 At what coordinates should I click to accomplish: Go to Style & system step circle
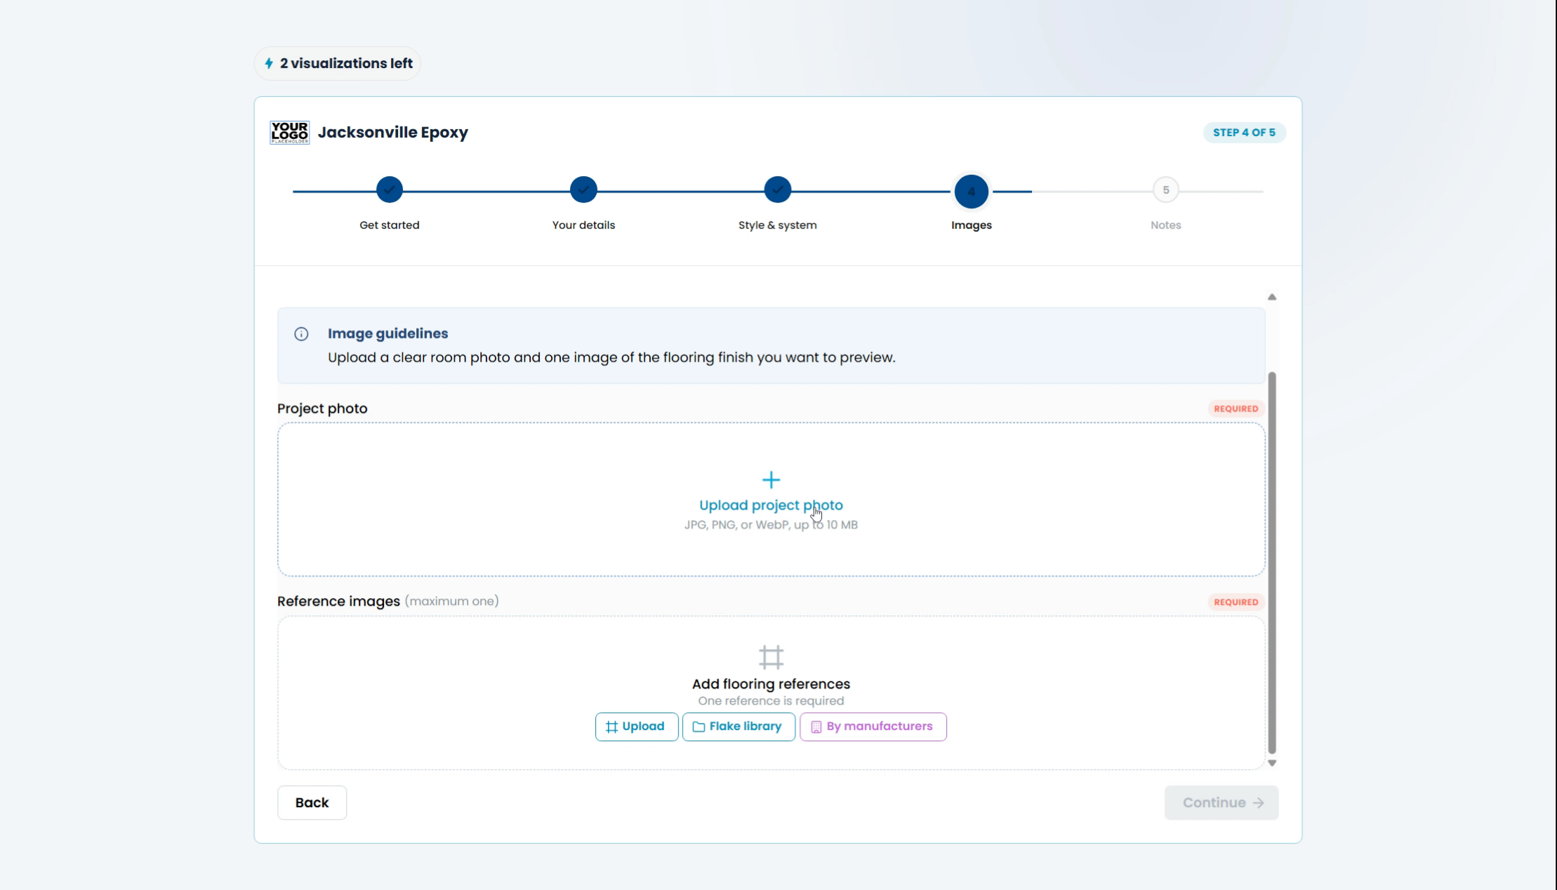pyautogui.click(x=778, y=190)
